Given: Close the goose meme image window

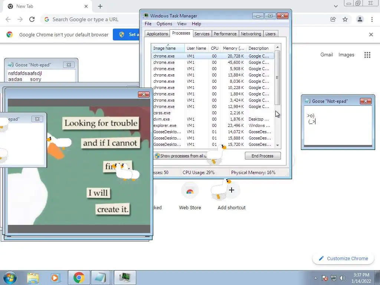Looking at the screenshot, I should pyautogui.click(x=144, y=94).
